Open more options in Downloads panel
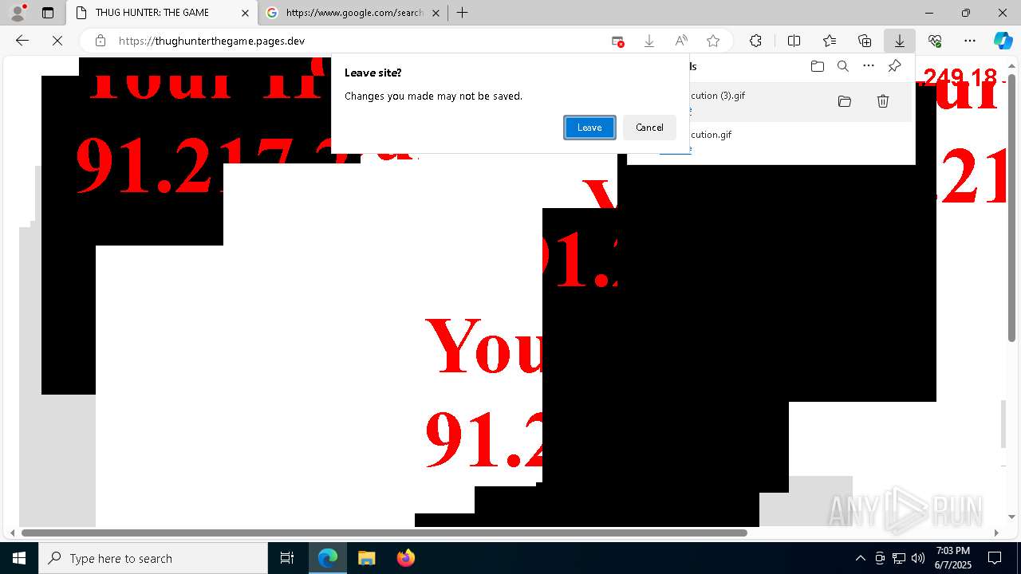This screenshot has height=574, width=1021. pos(869,66)
